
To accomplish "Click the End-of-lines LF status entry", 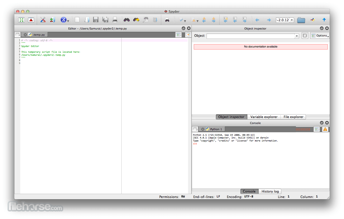I will 207,197.
